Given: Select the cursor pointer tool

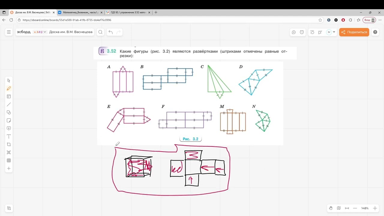Looking at the screenshot, I should 9,80.
